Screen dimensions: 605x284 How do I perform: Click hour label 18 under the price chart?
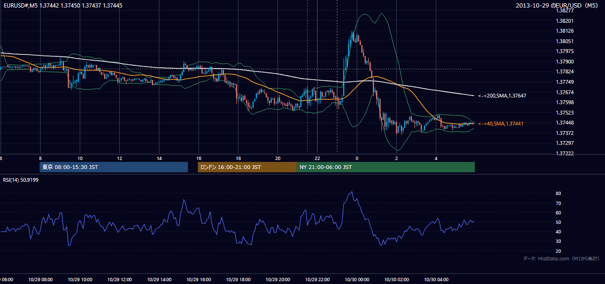(x=238, y=158)
